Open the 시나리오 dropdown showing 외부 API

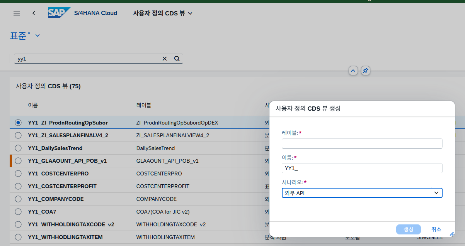click(362, 193)
